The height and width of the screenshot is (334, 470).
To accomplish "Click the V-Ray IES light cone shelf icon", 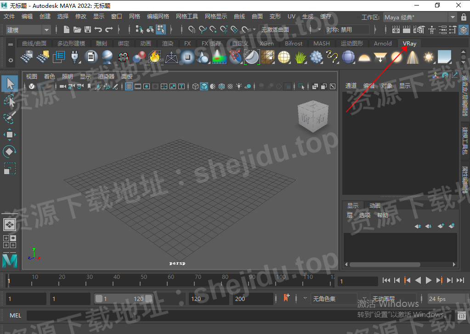I will click(x=413, y=57).
